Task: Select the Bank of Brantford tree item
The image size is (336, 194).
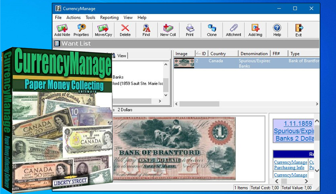Action: [137, 83]
